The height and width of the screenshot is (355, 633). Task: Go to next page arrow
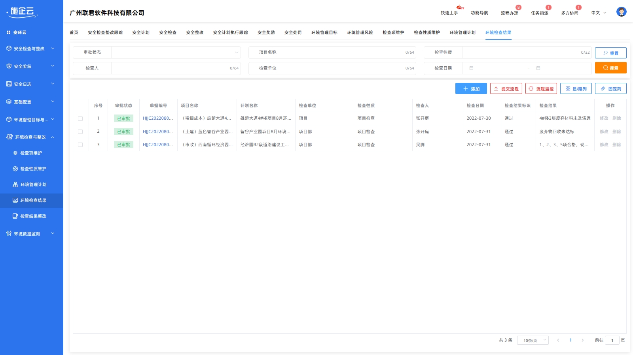point(582,340)
